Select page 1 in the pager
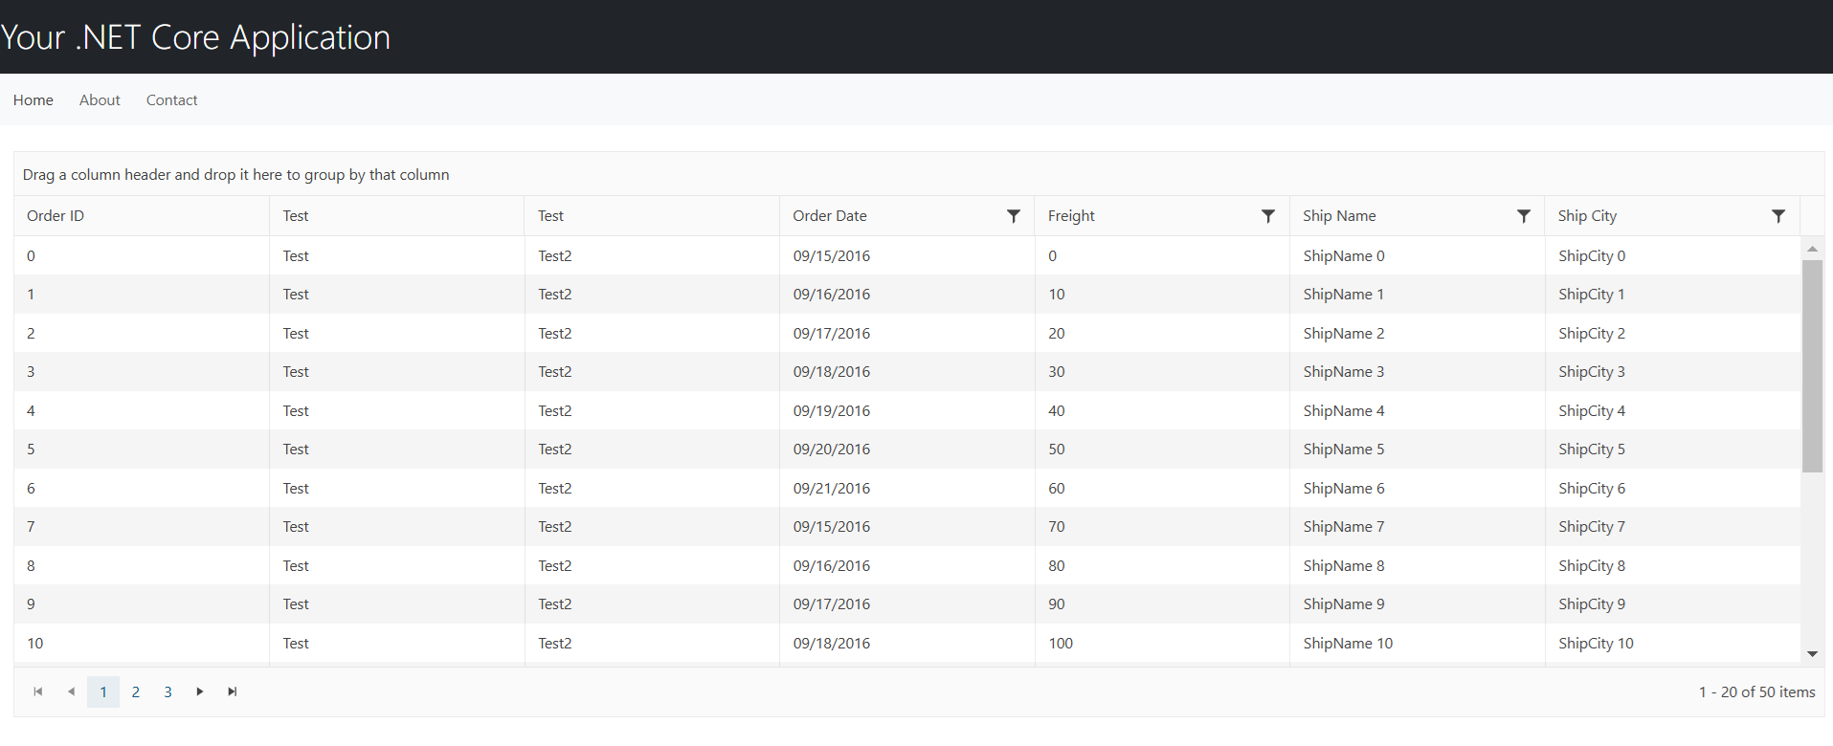The image size is (1833, 746). (103, 691)
